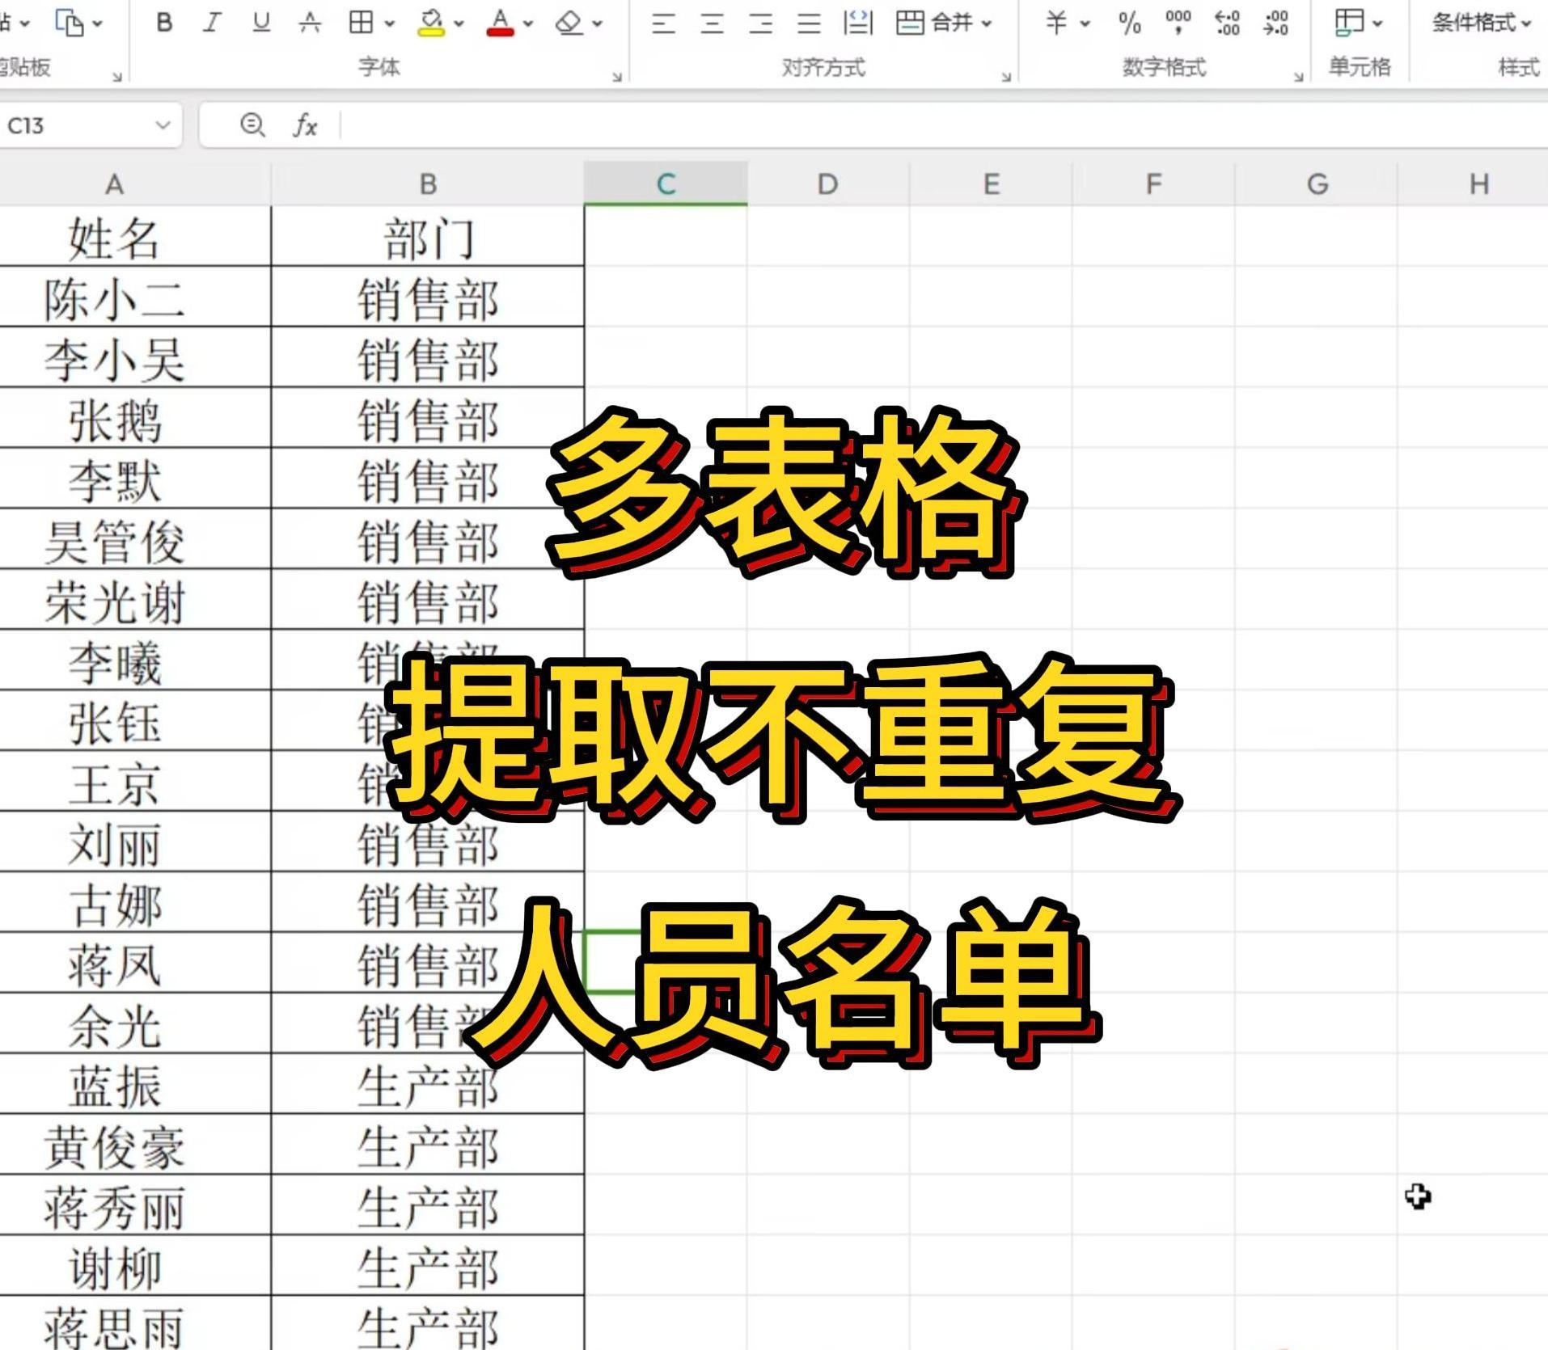Select column H header
The height and width of the screenshot is (1350, 1548).
1474,184
